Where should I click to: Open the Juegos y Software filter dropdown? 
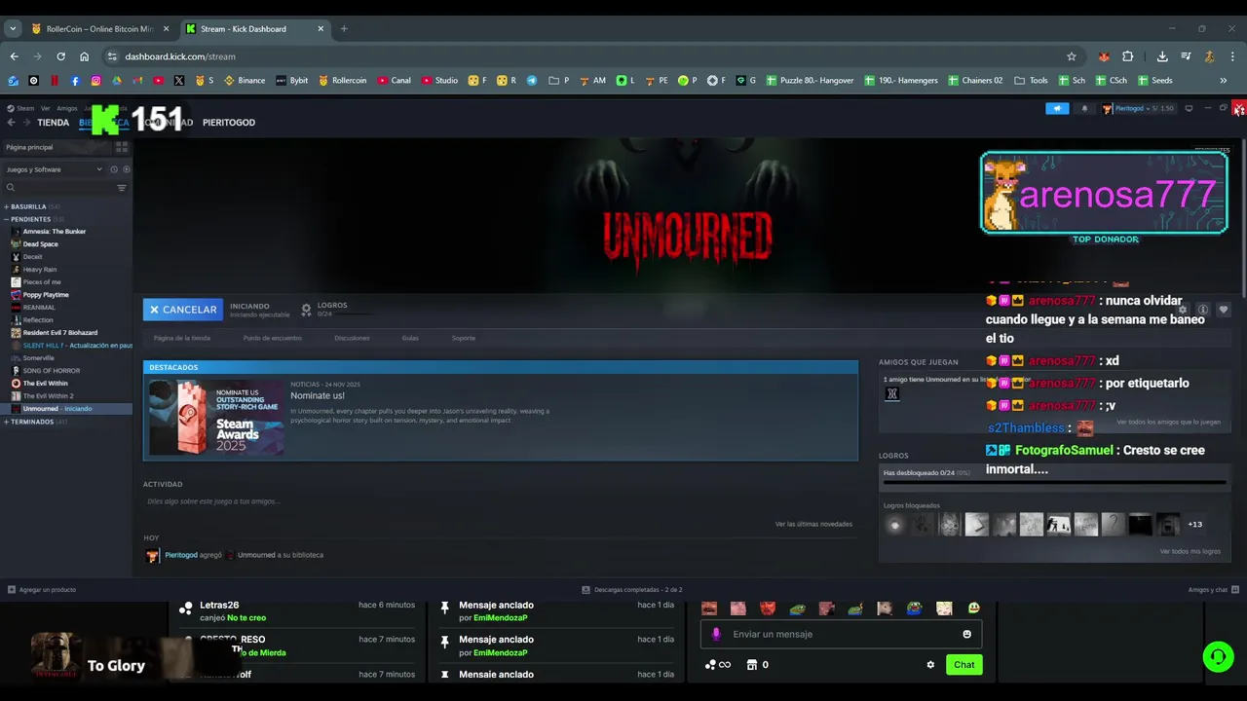tap(54, 169)
